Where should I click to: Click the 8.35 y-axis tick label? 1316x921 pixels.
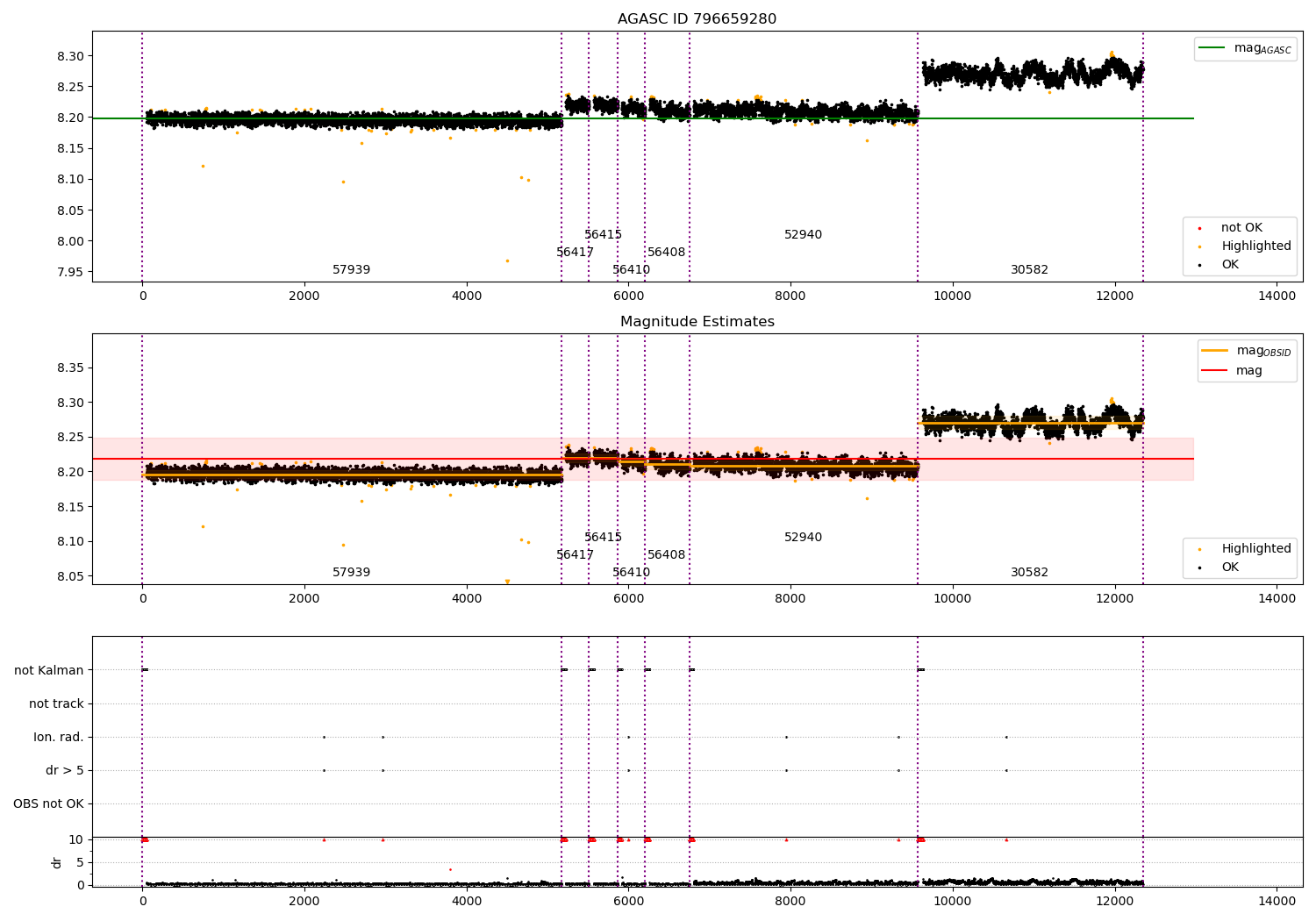[x=70, y=368]
